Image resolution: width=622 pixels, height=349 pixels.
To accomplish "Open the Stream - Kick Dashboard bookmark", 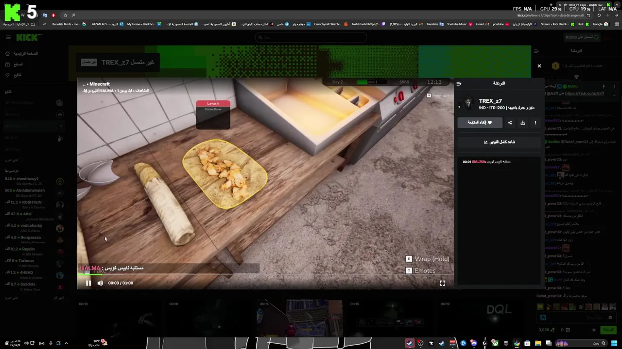I will click(x=557, y=24).
